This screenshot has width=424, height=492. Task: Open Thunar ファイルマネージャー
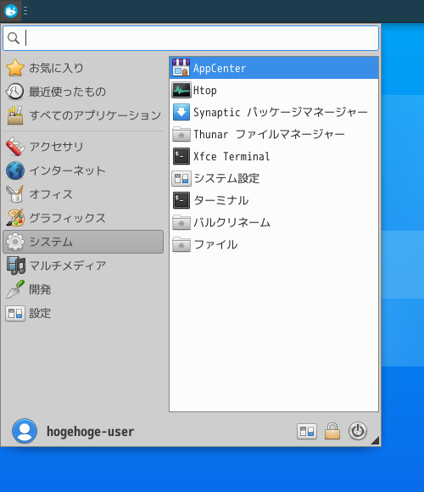tap(274, 134)
